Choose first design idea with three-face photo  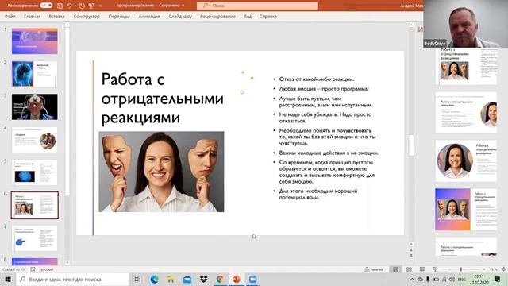coord(466,67)
